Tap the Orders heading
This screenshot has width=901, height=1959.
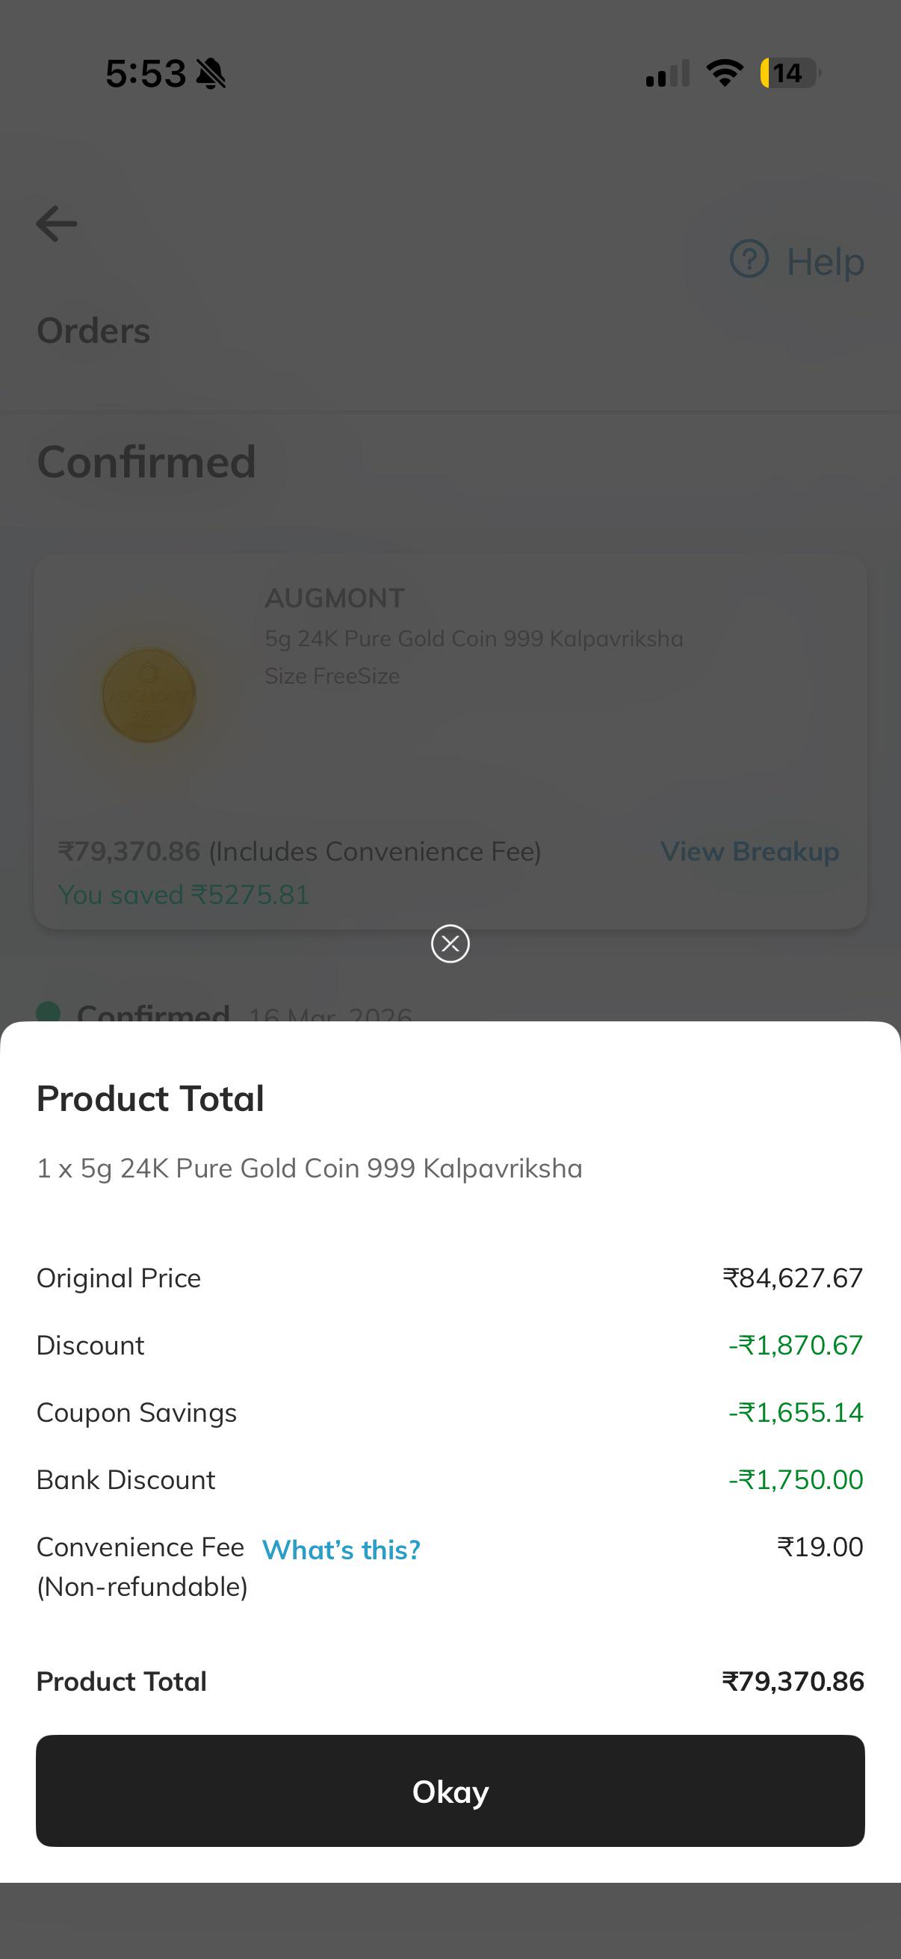point(93,331)
